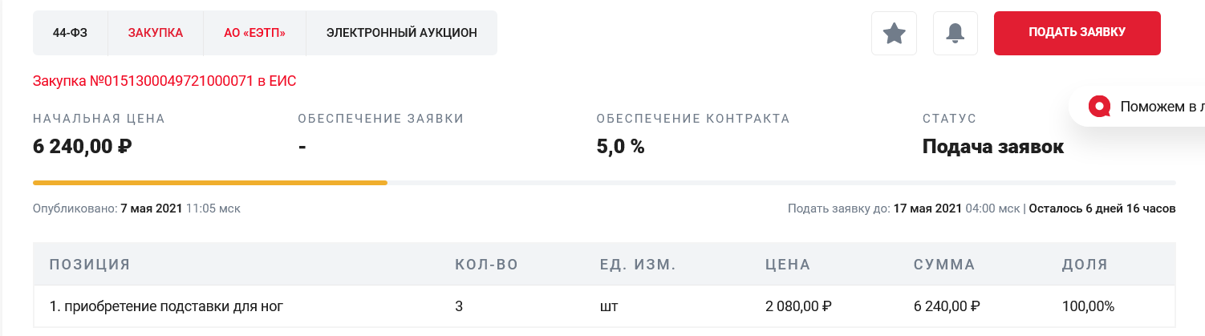1205x336 pixels.
Task: Click the СУММА column header
Action: click(944, 265)
